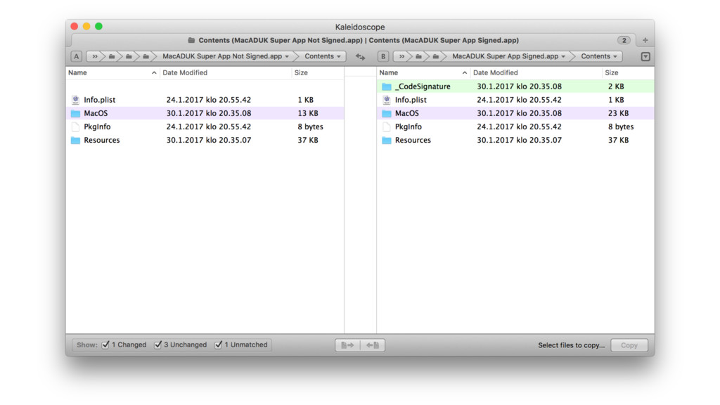Open MacADUK Super App Not Signed.app path dropdown
Image resolution: width=720 pixels, height=405 pixels.
point(226,56)
